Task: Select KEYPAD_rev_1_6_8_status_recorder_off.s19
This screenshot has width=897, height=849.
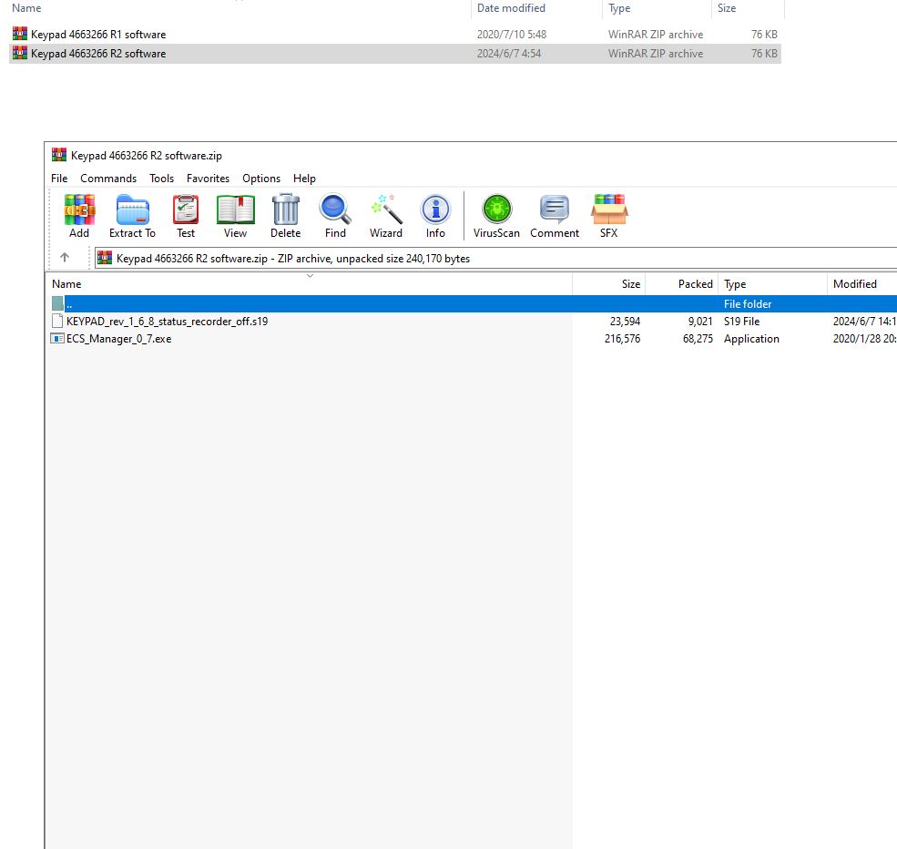Action: click(x=167, y=322)
